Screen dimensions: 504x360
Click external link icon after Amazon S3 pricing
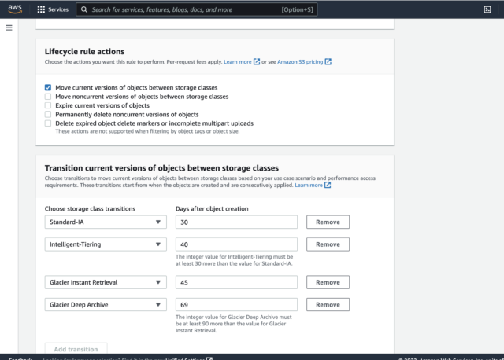(328, 61)
